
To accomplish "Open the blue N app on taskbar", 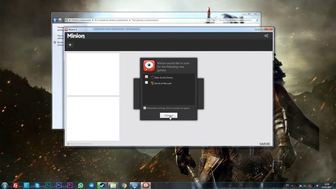I will (x=26, y=185).
